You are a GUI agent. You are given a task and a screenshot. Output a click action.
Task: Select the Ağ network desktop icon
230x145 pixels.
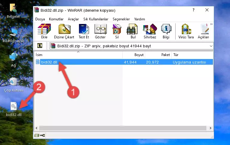tap(13, 60)
